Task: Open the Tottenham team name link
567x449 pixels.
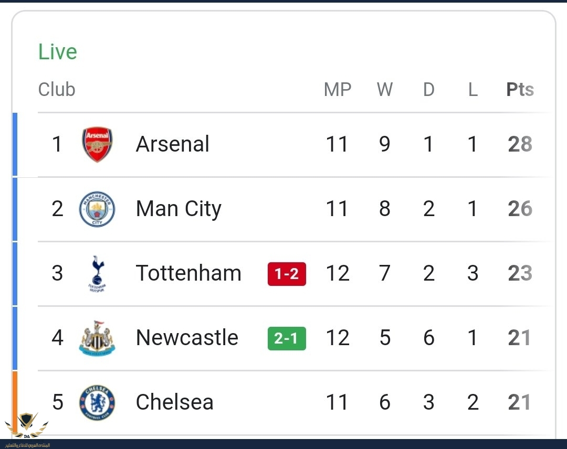Action: pos(188,273)
